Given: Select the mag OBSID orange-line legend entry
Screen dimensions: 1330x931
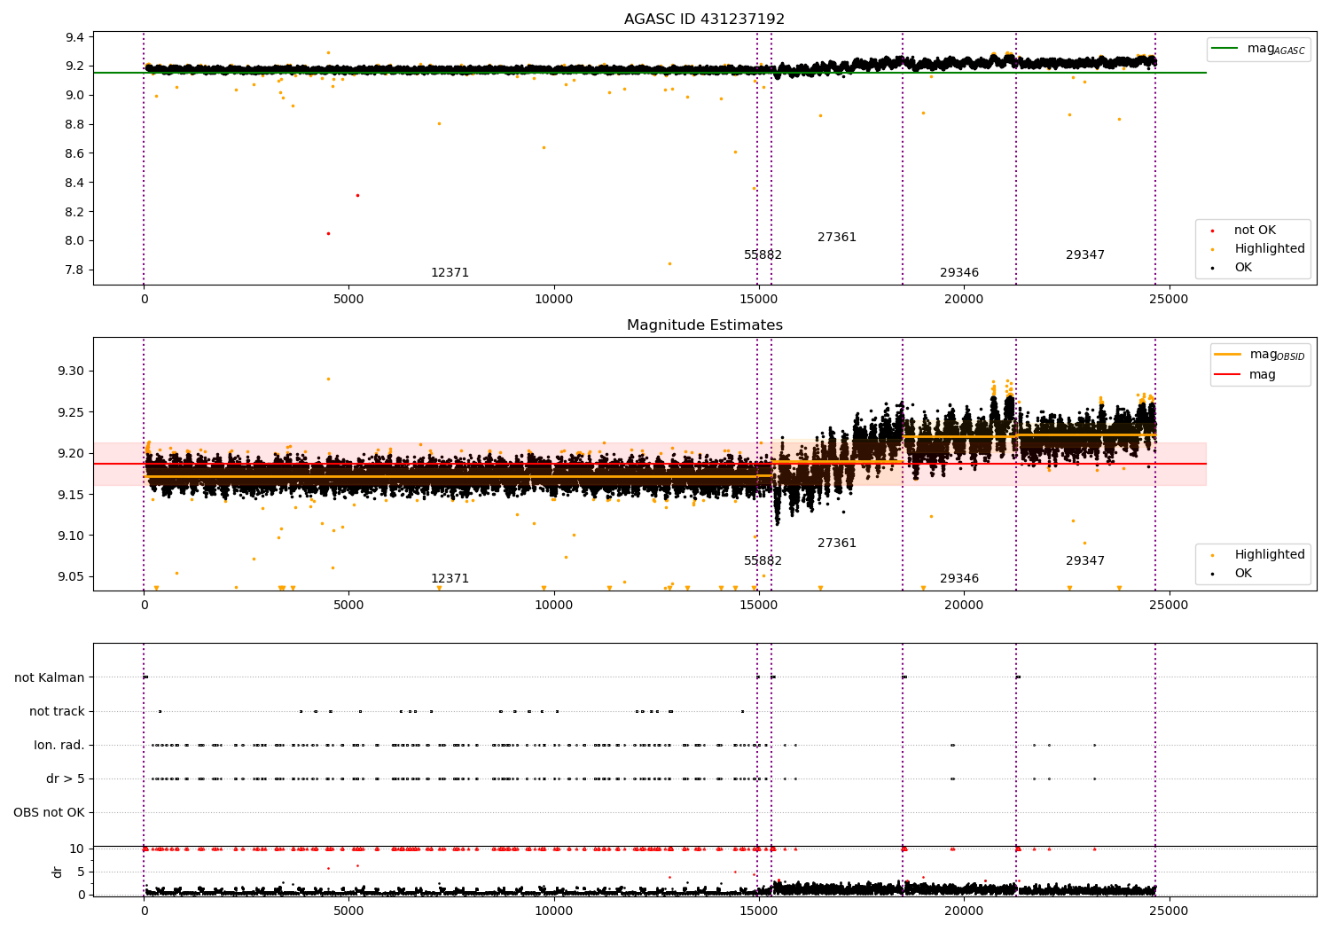Looking at the screenshot, I should (x=1259, y=355).
